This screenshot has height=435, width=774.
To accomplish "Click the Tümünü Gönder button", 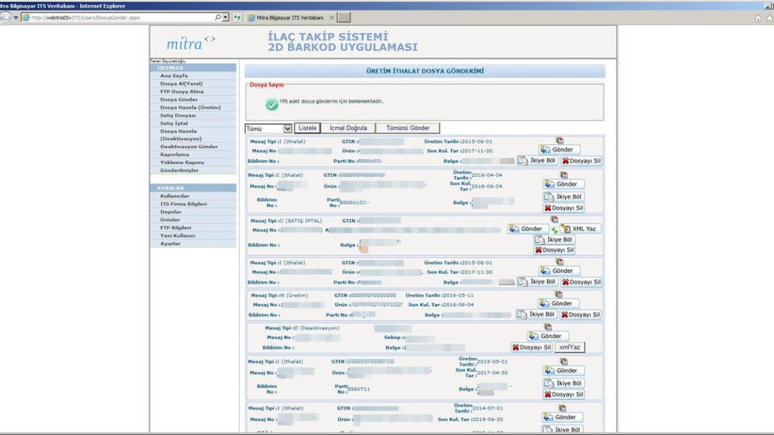I will point(408,128).
